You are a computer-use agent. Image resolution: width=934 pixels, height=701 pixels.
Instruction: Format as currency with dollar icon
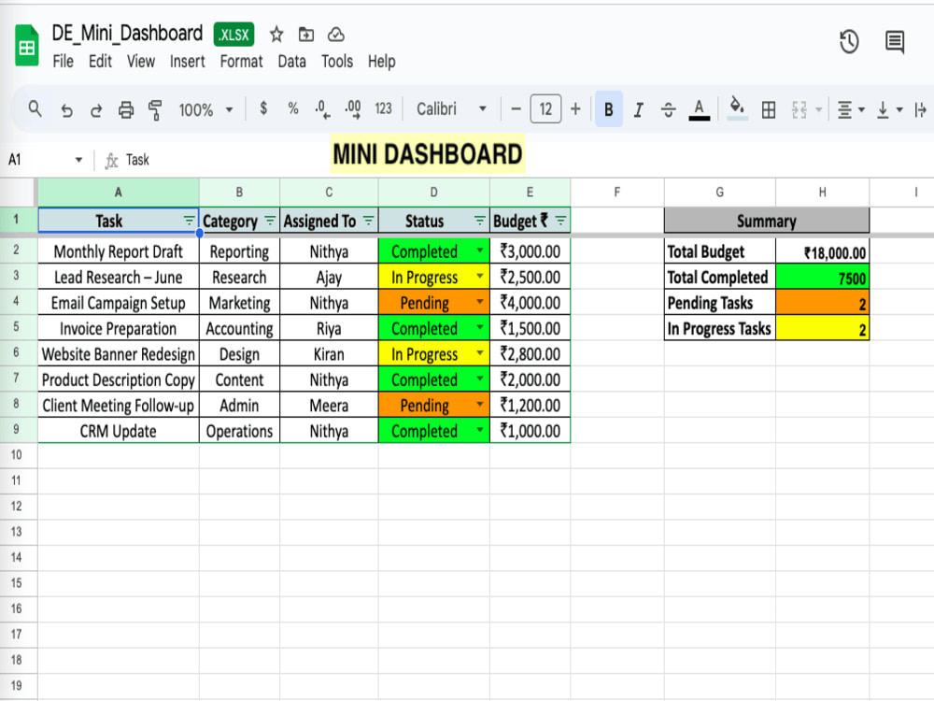pyautogui.click(x=263, y=108)
